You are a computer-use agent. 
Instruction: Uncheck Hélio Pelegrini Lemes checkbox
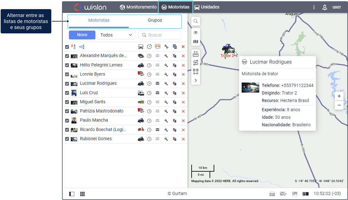coord(67,65)
